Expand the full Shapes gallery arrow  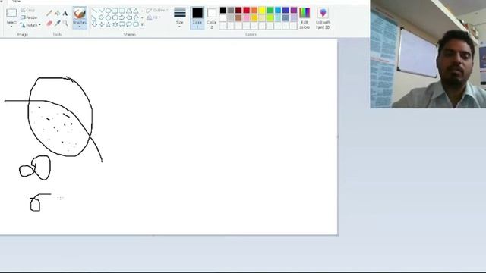[142, 24]
